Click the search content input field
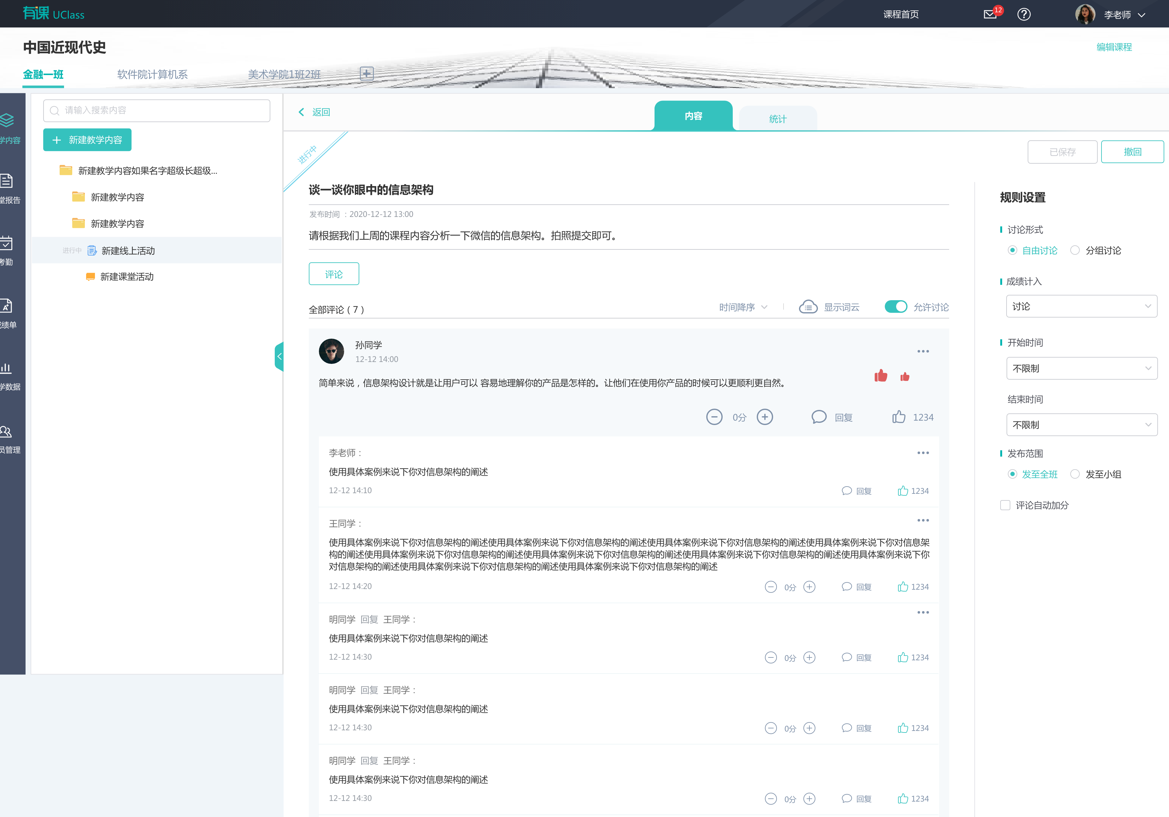This screenshot has width=1169, height=817. [157, 110]
